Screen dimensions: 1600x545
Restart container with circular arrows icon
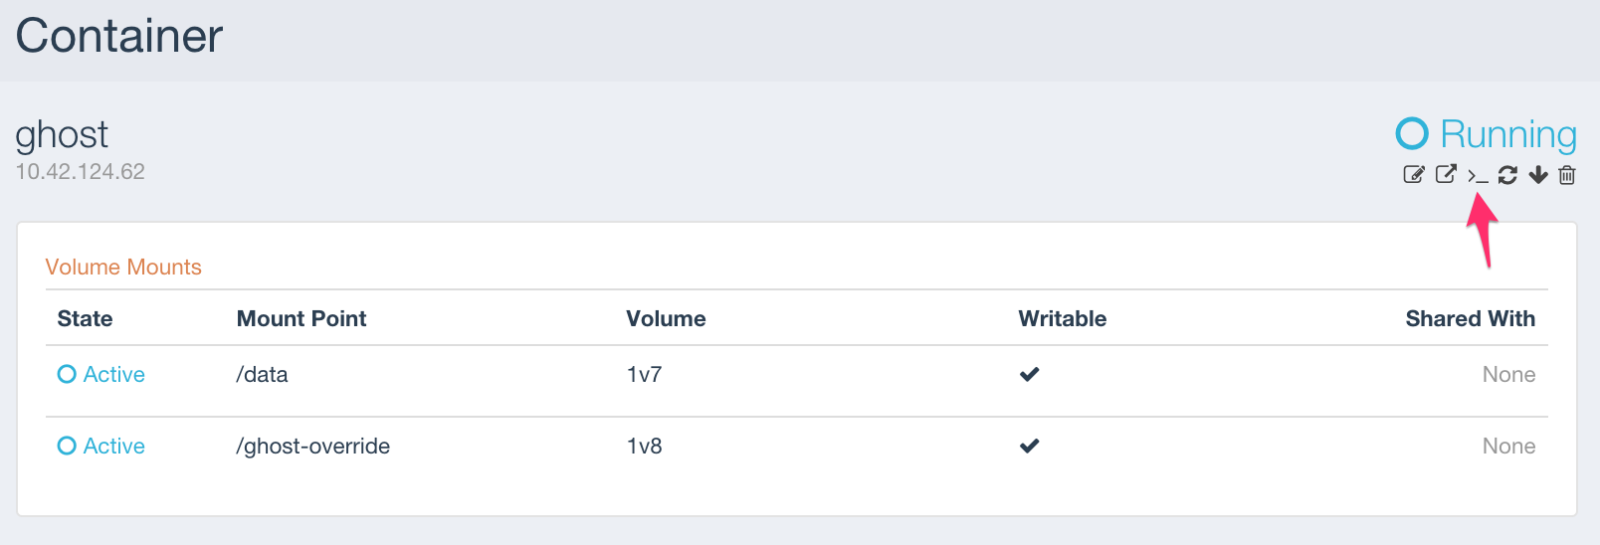[x=1507, y=175]
